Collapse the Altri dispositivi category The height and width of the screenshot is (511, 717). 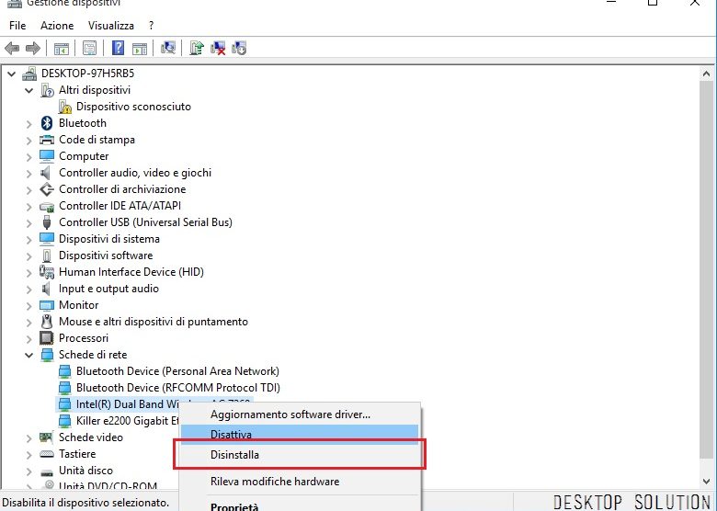point(29,90)
